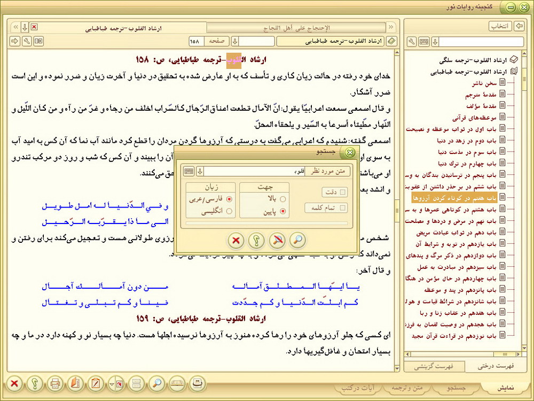The width and height of the screenshot is (534, 401).
Task: Open the keyboard icon in the tree panel toolbar
Action: (424, 42)
